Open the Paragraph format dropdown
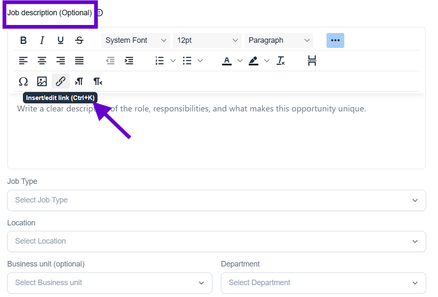The image size is (438, 297). pyautogui.click(x=279, y=40)
